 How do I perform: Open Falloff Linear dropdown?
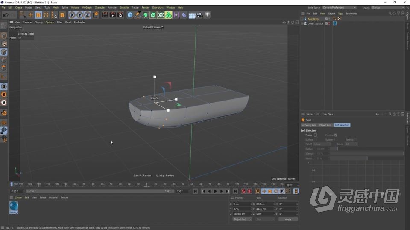tap(322, 144)
